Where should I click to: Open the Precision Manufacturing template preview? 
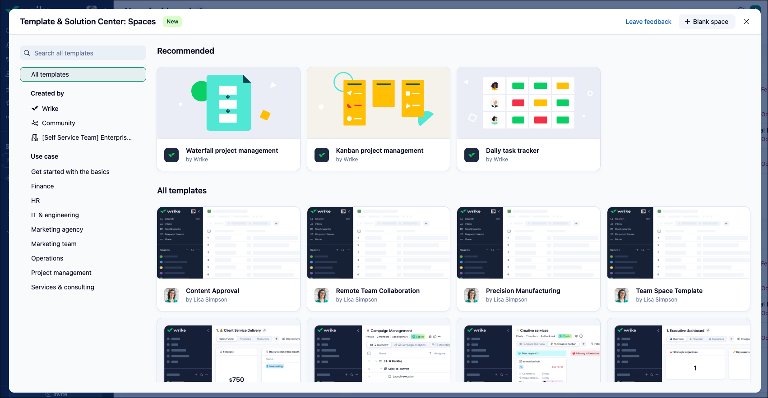tap(528, 242)
